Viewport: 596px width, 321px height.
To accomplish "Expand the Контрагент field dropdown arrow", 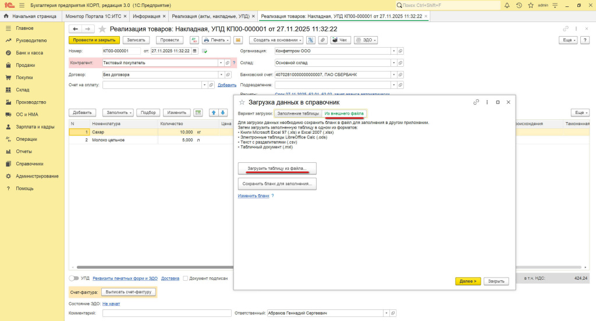I will point(221,63).
